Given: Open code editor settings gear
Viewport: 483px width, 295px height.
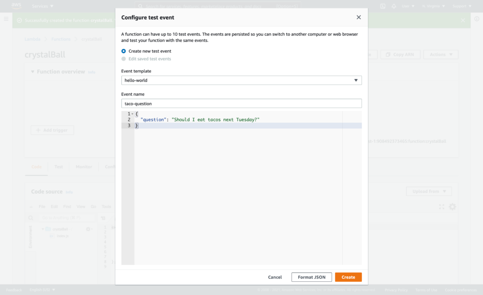Looking at the screenshot, I should 452,207.
